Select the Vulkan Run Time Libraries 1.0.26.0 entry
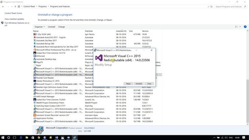Viewport: 249px width, 140px height. click(x=51, y=100)
